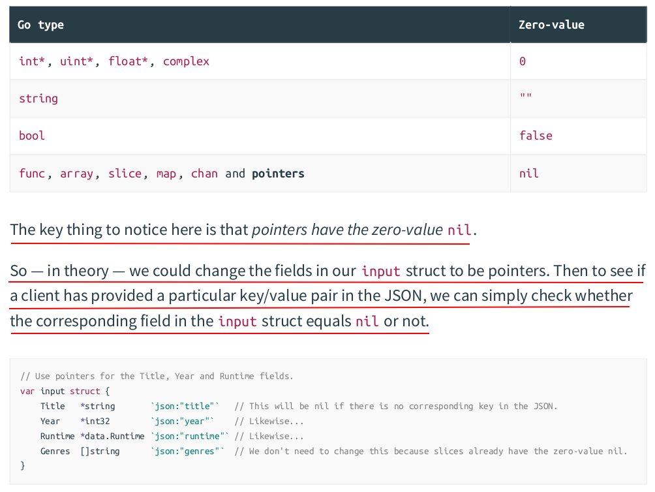Image resolution: width=655 pixels, height=492 pixels.
Task: Click the "complex" type in first row
Action: (186, 61)
